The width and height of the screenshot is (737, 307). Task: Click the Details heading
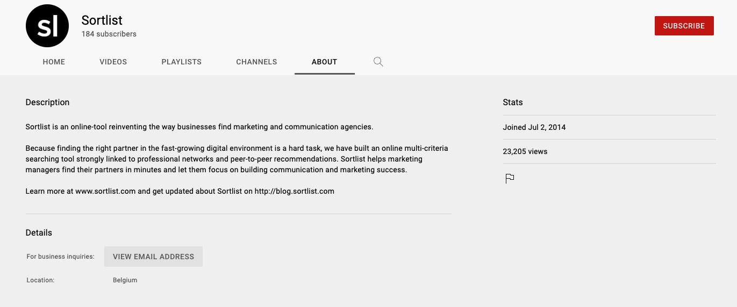39,233
